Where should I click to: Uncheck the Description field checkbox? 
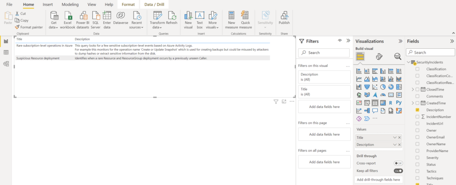click(417, 110)
